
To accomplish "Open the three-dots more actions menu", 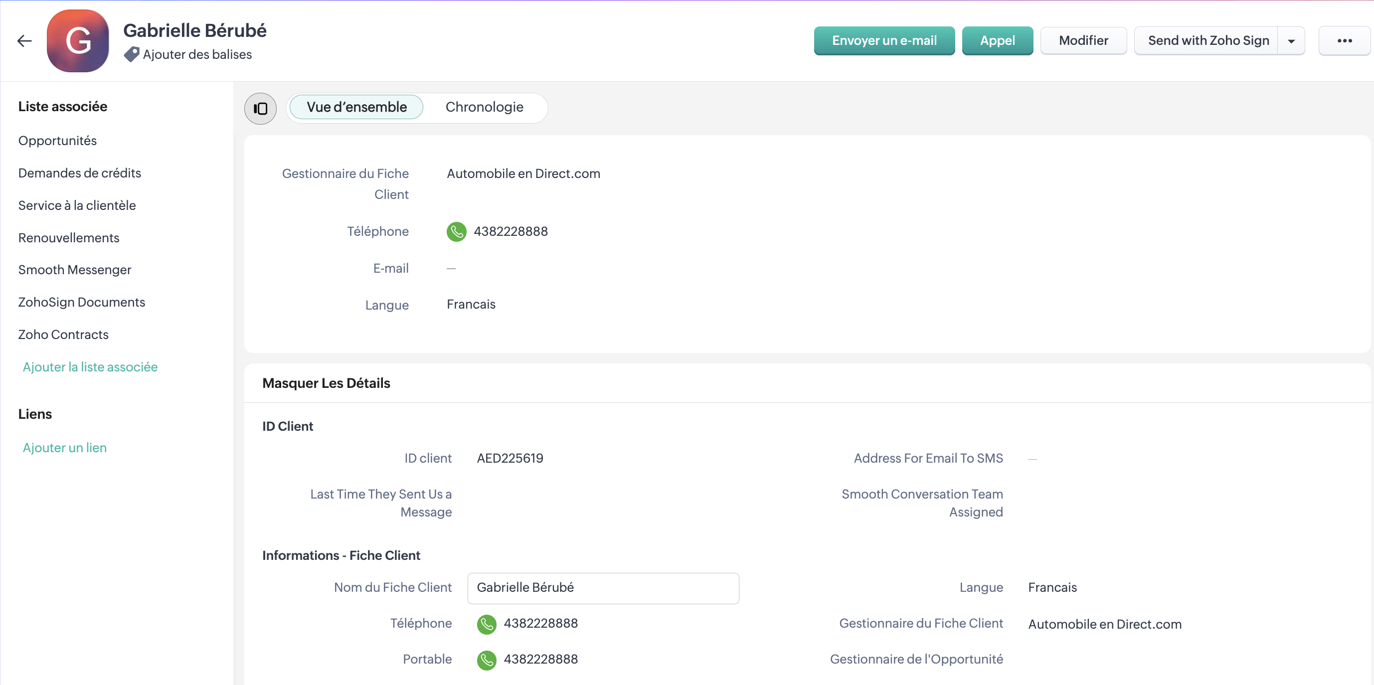I will (x=1344, y=40).
